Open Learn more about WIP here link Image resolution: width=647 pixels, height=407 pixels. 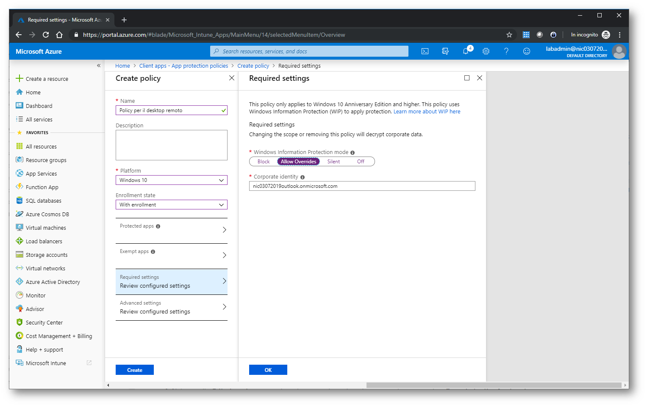pos(427,112)
